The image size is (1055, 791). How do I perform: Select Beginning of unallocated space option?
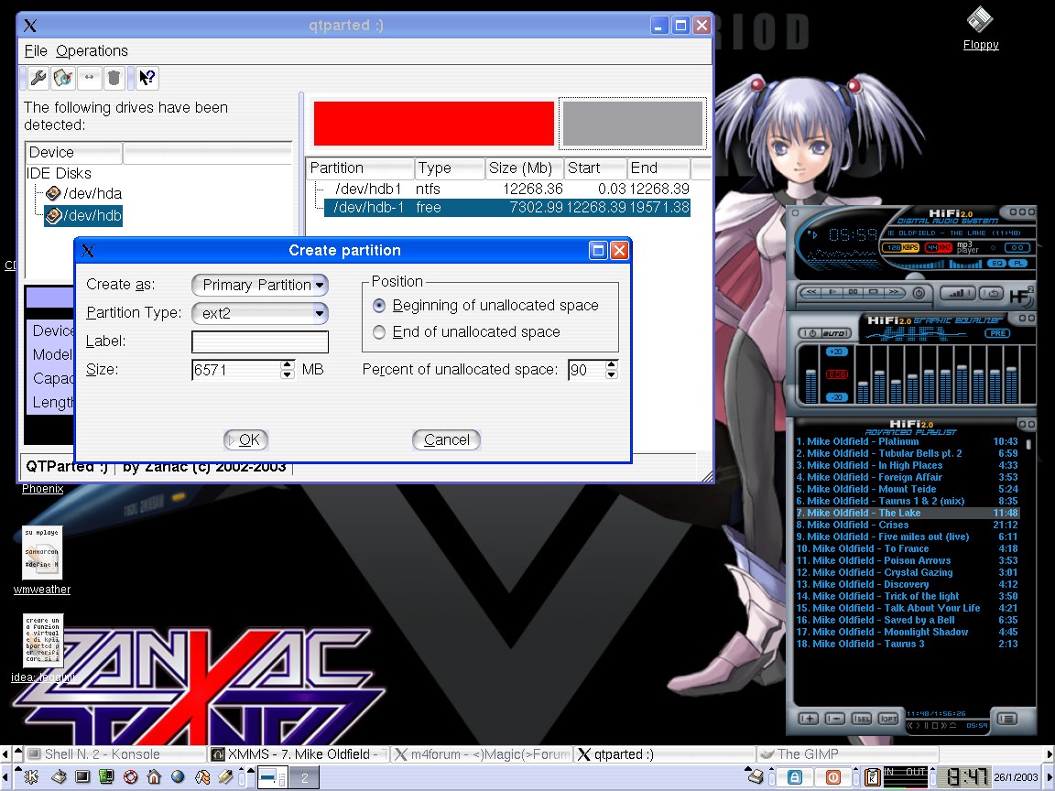coord(379,306)
